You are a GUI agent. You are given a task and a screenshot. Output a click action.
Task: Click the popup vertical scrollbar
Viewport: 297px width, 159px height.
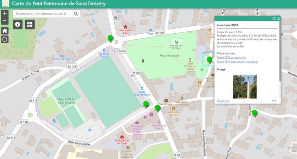(280, 53)
